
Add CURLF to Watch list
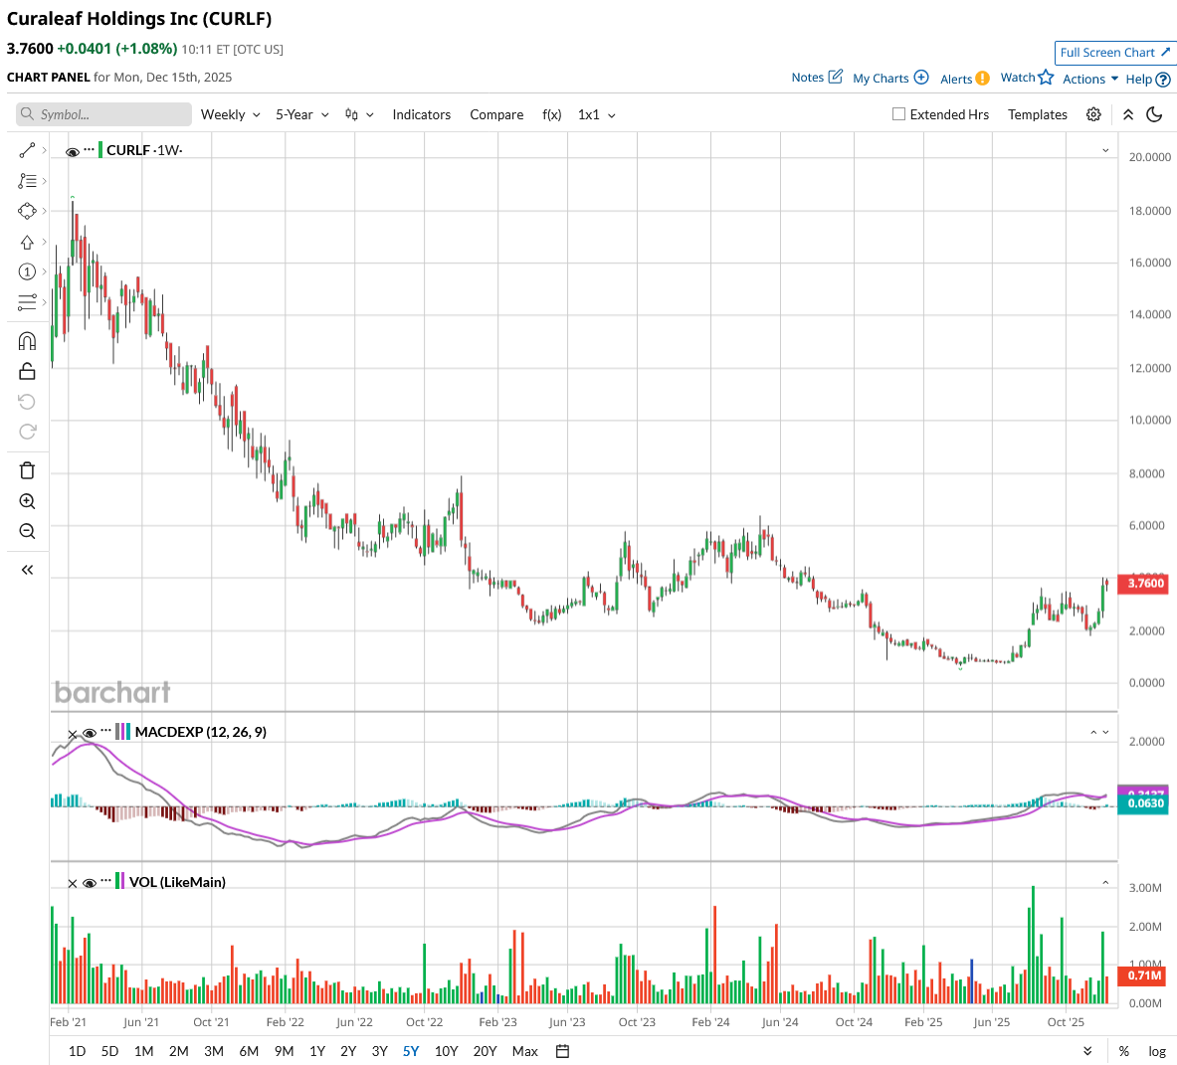pos(1027,78)
